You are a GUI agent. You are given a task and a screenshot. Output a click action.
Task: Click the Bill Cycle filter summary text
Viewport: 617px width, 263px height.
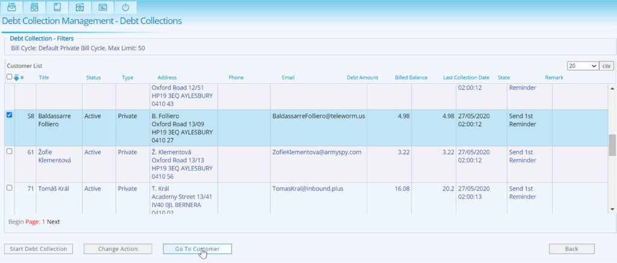[x=78, y=48]
